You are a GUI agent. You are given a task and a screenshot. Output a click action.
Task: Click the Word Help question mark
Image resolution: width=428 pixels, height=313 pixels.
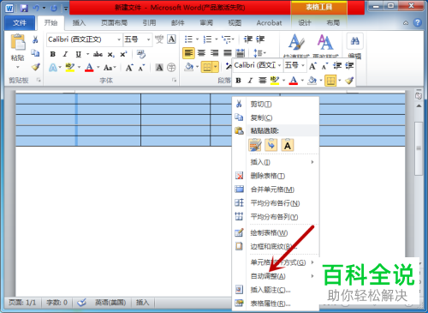418,23
